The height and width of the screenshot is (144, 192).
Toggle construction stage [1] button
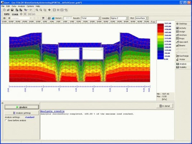pos(30,14)
